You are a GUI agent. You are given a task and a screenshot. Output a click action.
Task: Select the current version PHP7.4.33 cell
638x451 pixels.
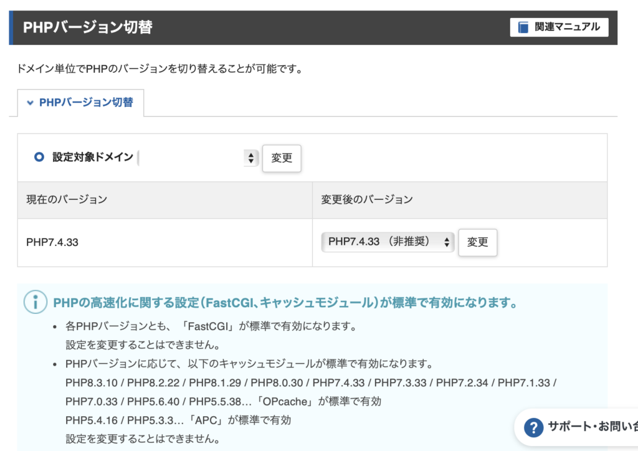point(52,242)
